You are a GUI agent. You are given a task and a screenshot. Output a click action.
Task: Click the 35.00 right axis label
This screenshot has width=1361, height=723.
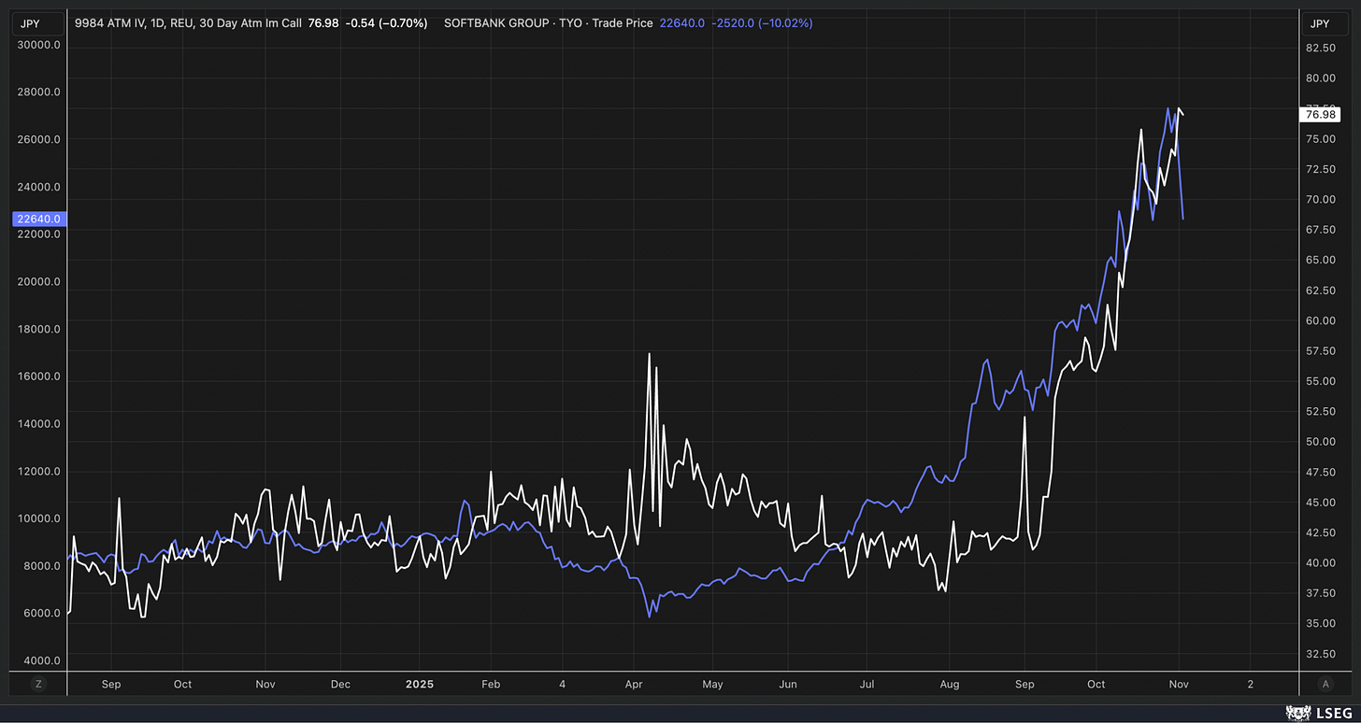click(x=1320, y=623)
